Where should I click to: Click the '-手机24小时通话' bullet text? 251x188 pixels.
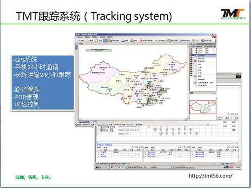point(36,67)
